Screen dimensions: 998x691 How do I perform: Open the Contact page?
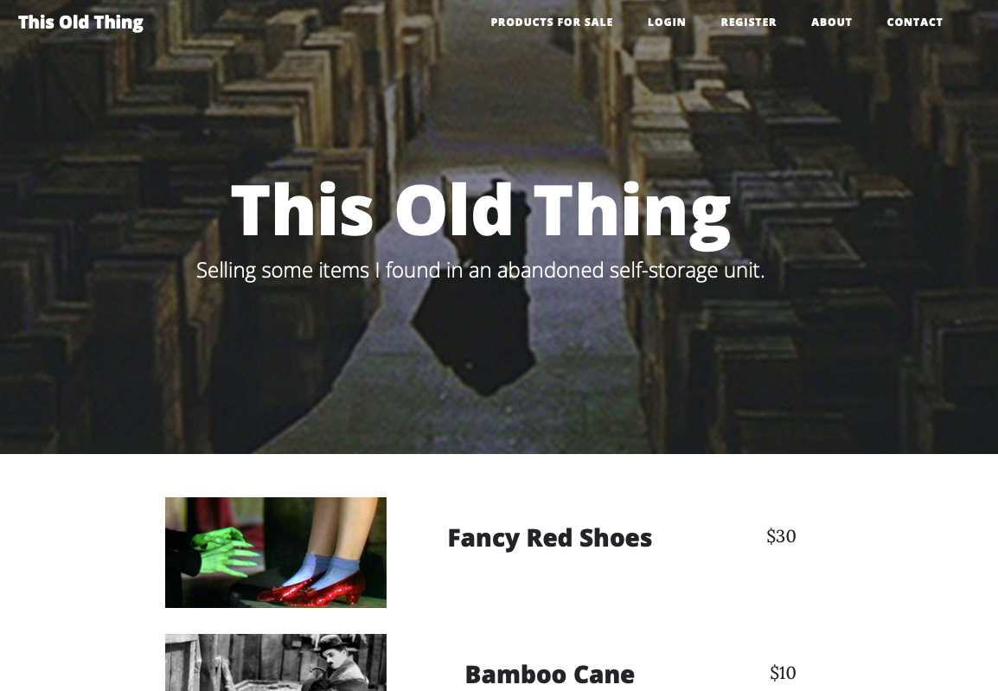point(915,22)
